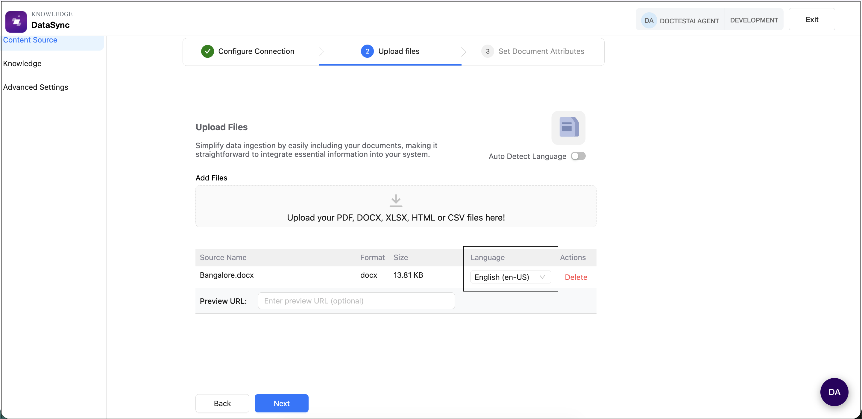Click the DA avatar in header

click(649, 20)
